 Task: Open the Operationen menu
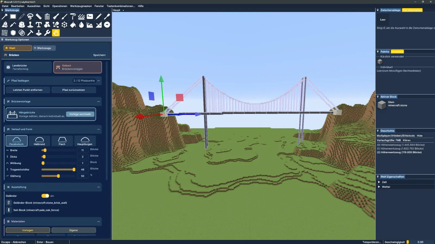60,6
